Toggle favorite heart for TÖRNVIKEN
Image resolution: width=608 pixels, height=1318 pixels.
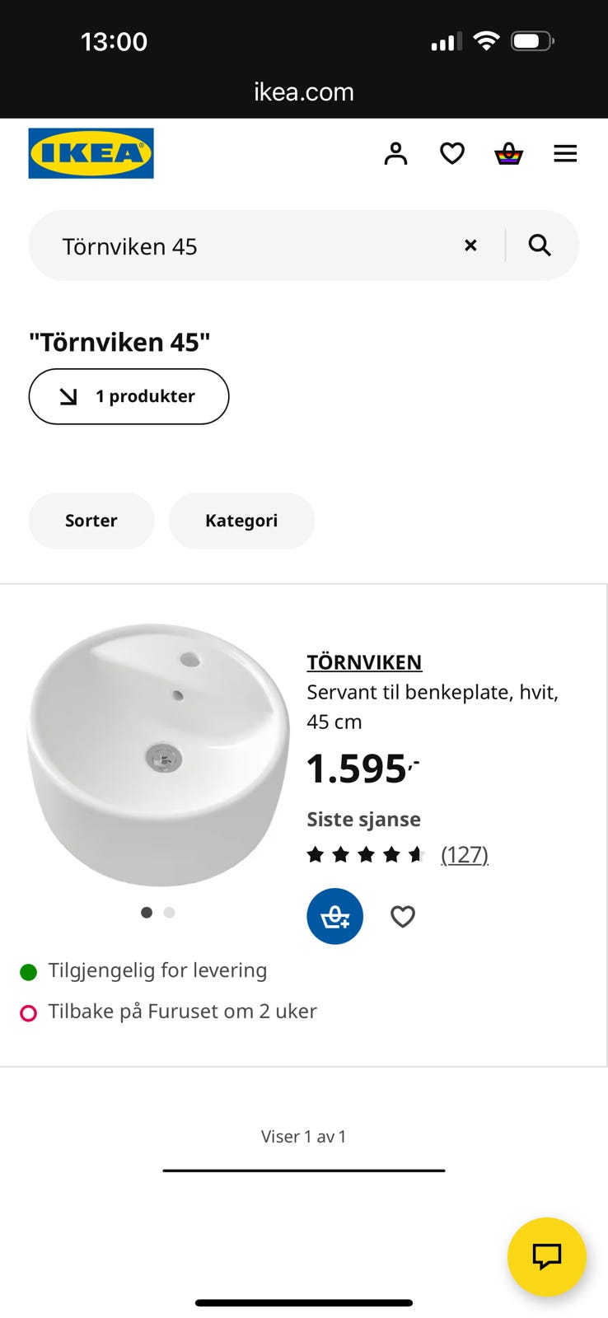402,916
